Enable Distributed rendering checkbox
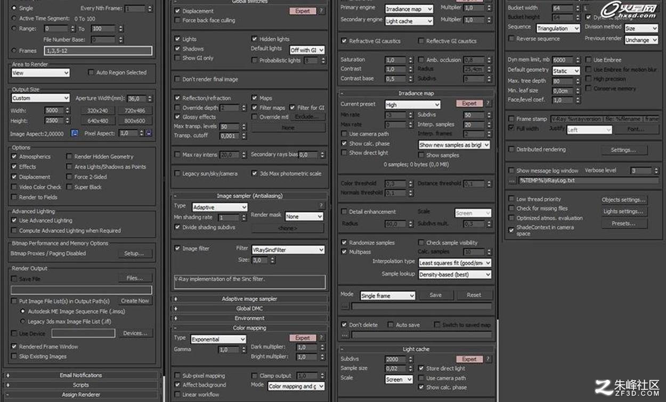This screenshot has height=402, width=666. (511, 149)
